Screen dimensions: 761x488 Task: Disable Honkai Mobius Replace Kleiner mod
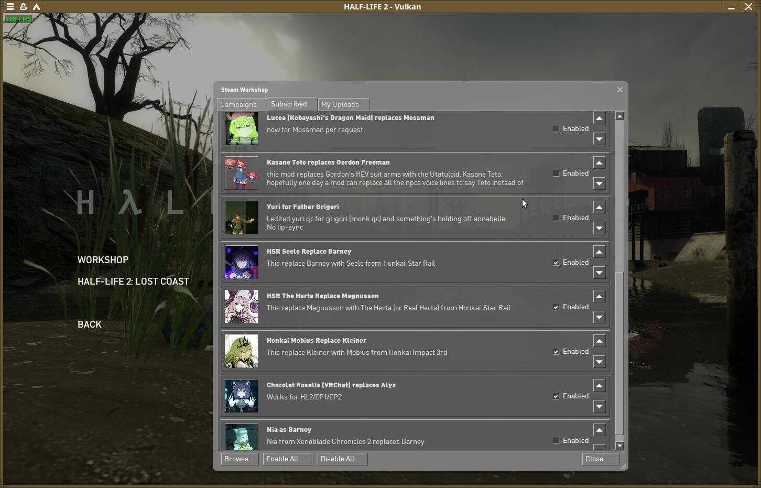click(x=556, y=352)
